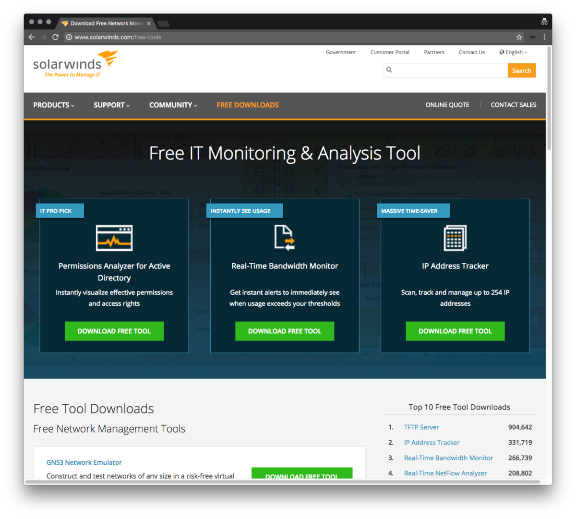Open the Chrome three-dot menu
Viewport: 576px width, 519px height.
pos(544,37)
